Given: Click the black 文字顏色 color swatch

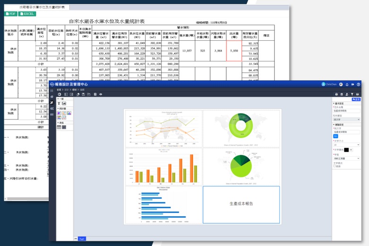Looking at the screenshot, I should point(347,150).
